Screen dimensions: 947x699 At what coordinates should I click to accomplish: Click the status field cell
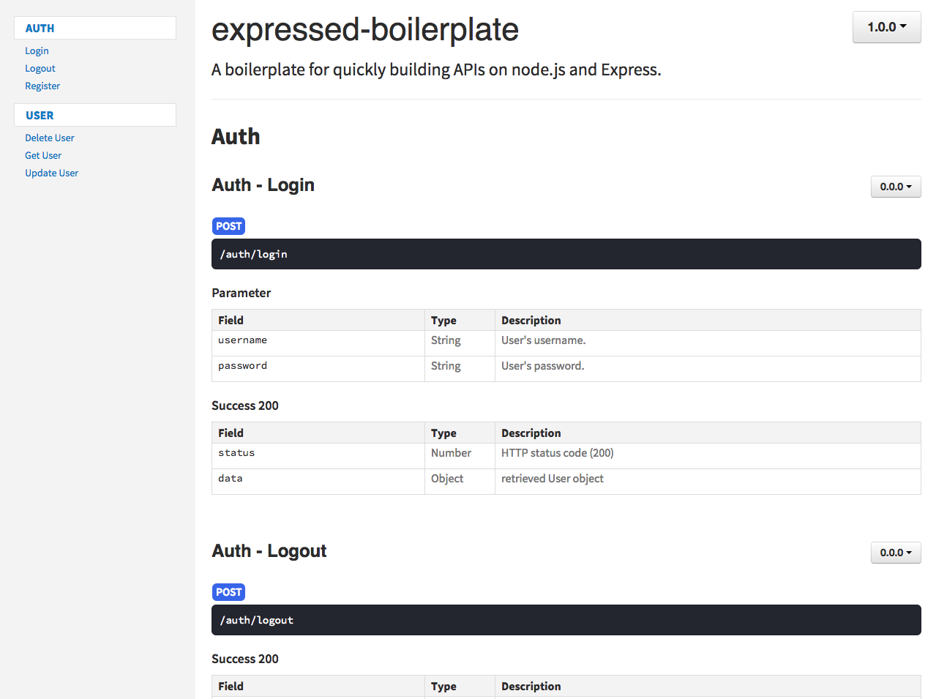(318, 456)
